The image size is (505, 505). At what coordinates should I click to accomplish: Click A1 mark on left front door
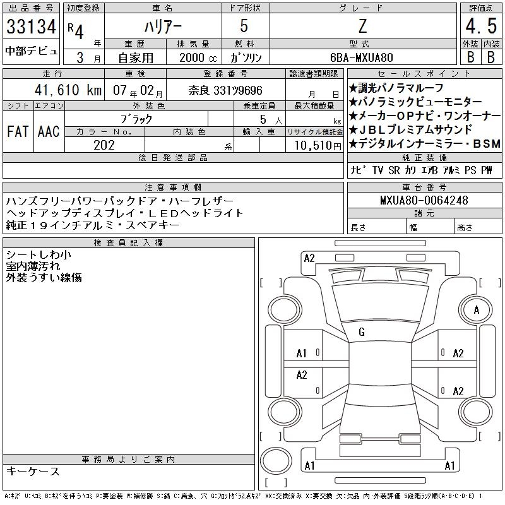coord(302,353)
